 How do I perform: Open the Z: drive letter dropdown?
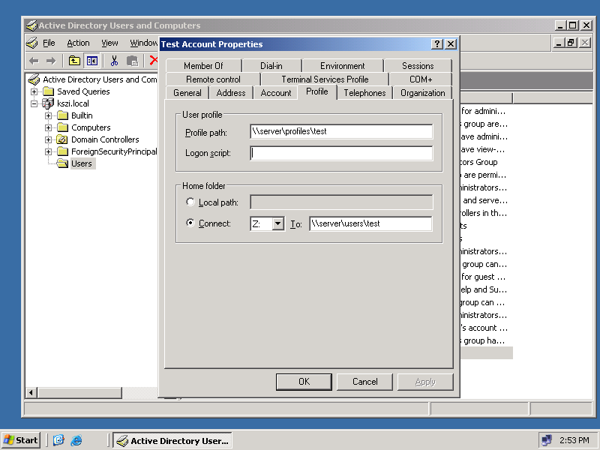pos(278,223)
